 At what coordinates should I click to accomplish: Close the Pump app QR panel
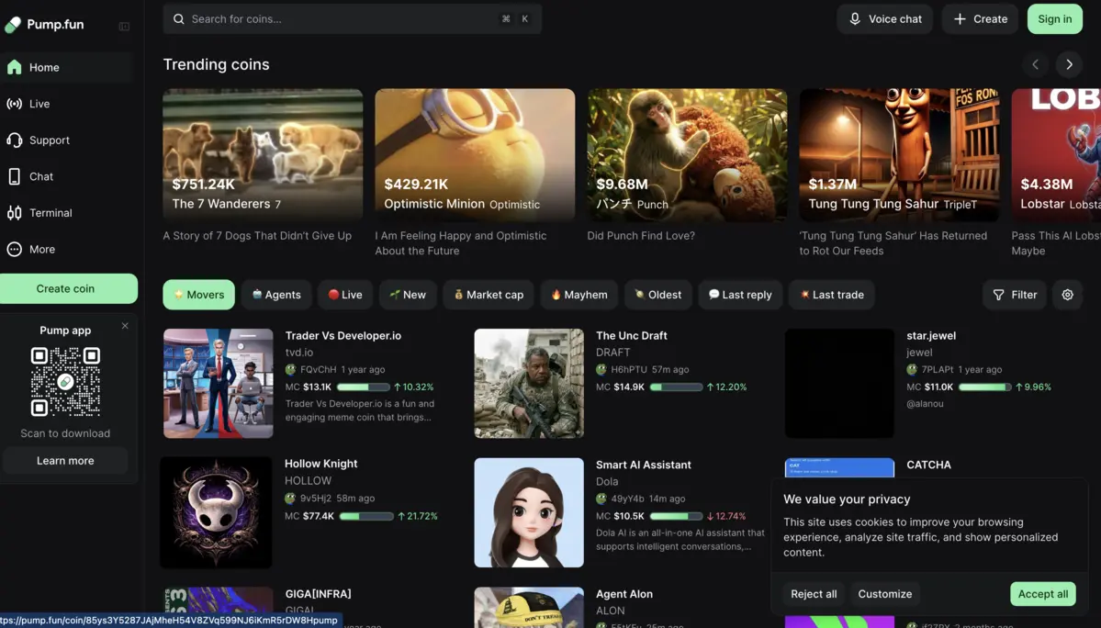(125, 326)
